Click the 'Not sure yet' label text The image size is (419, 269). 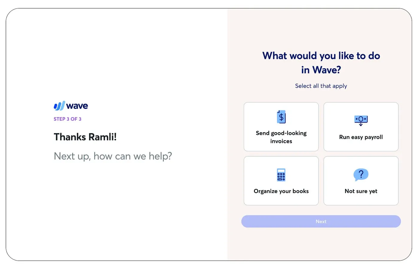[361, 191]
